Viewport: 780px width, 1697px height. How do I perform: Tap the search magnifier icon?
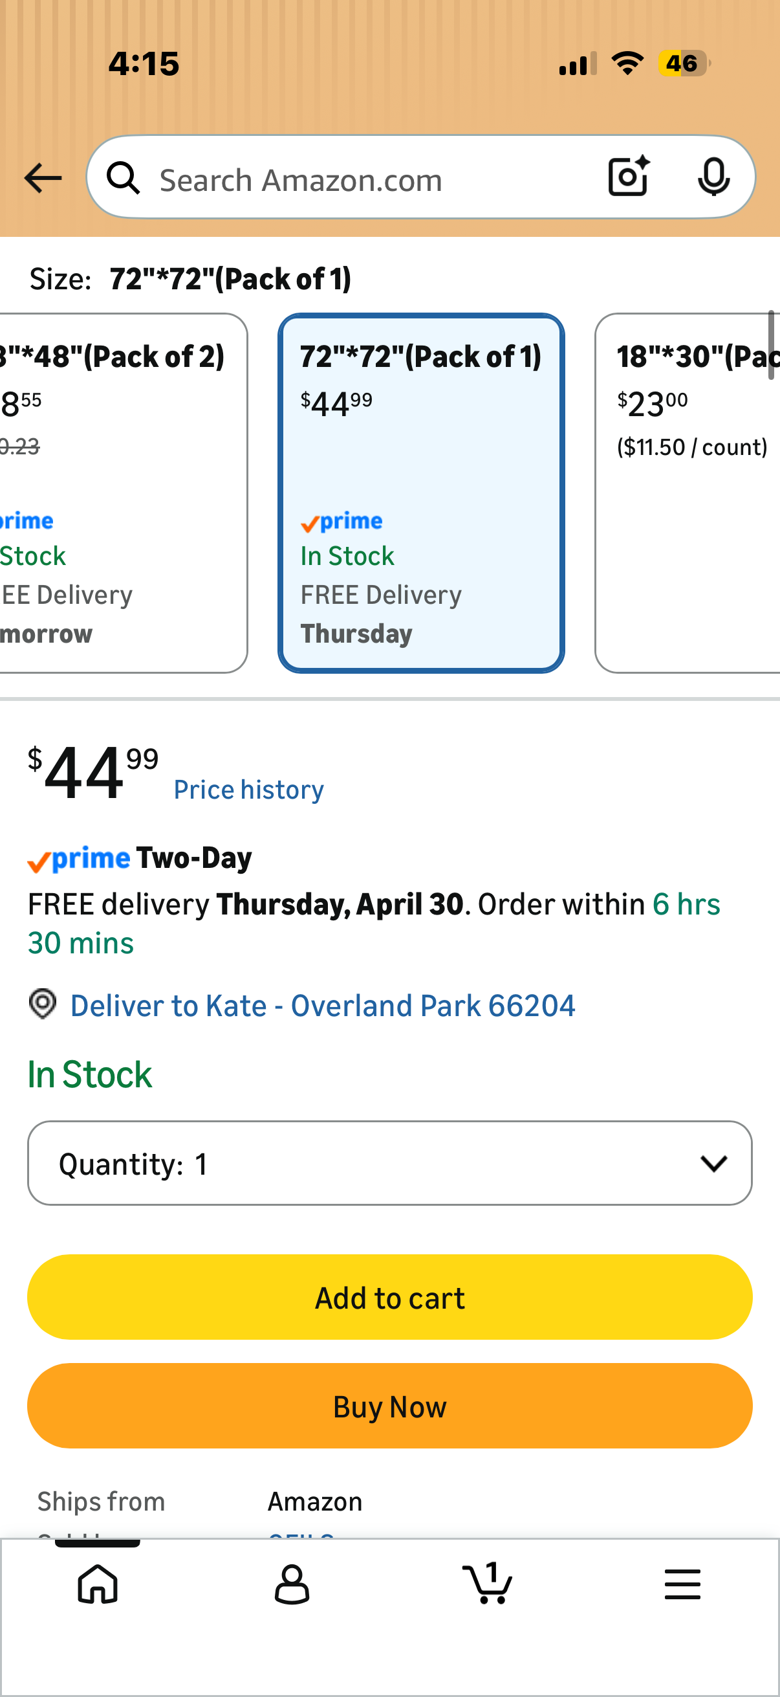[124, 179]
